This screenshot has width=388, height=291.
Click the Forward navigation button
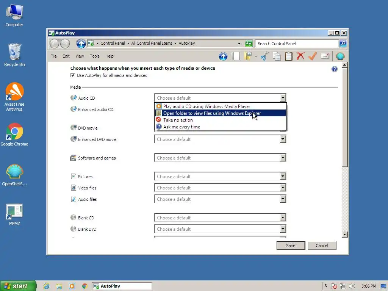(65, 44)
